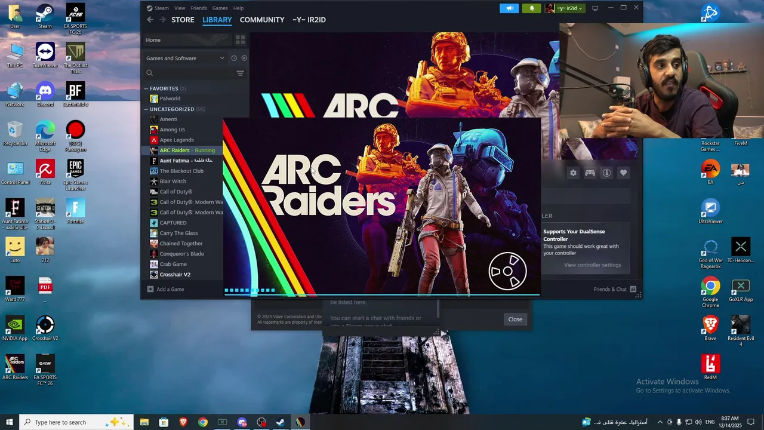Select the Avira desktop icon
This screenshot has width=764, height=430.
point(45,172)
